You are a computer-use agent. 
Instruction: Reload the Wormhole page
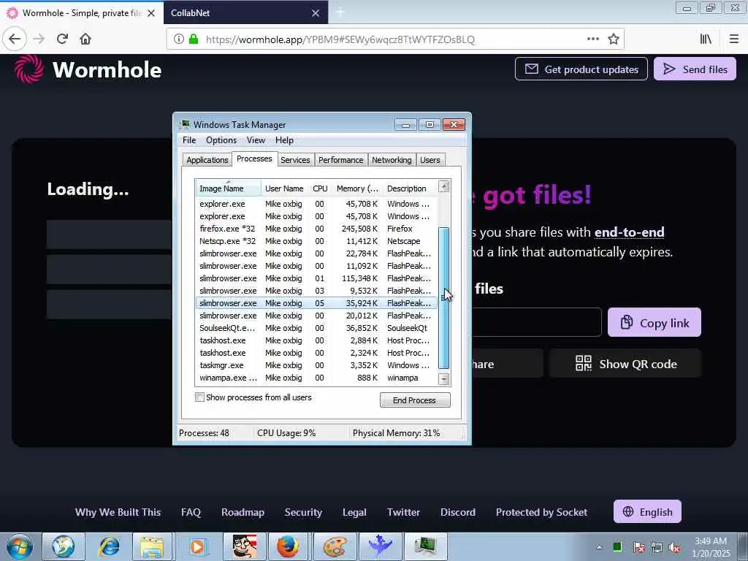[62, 39]
